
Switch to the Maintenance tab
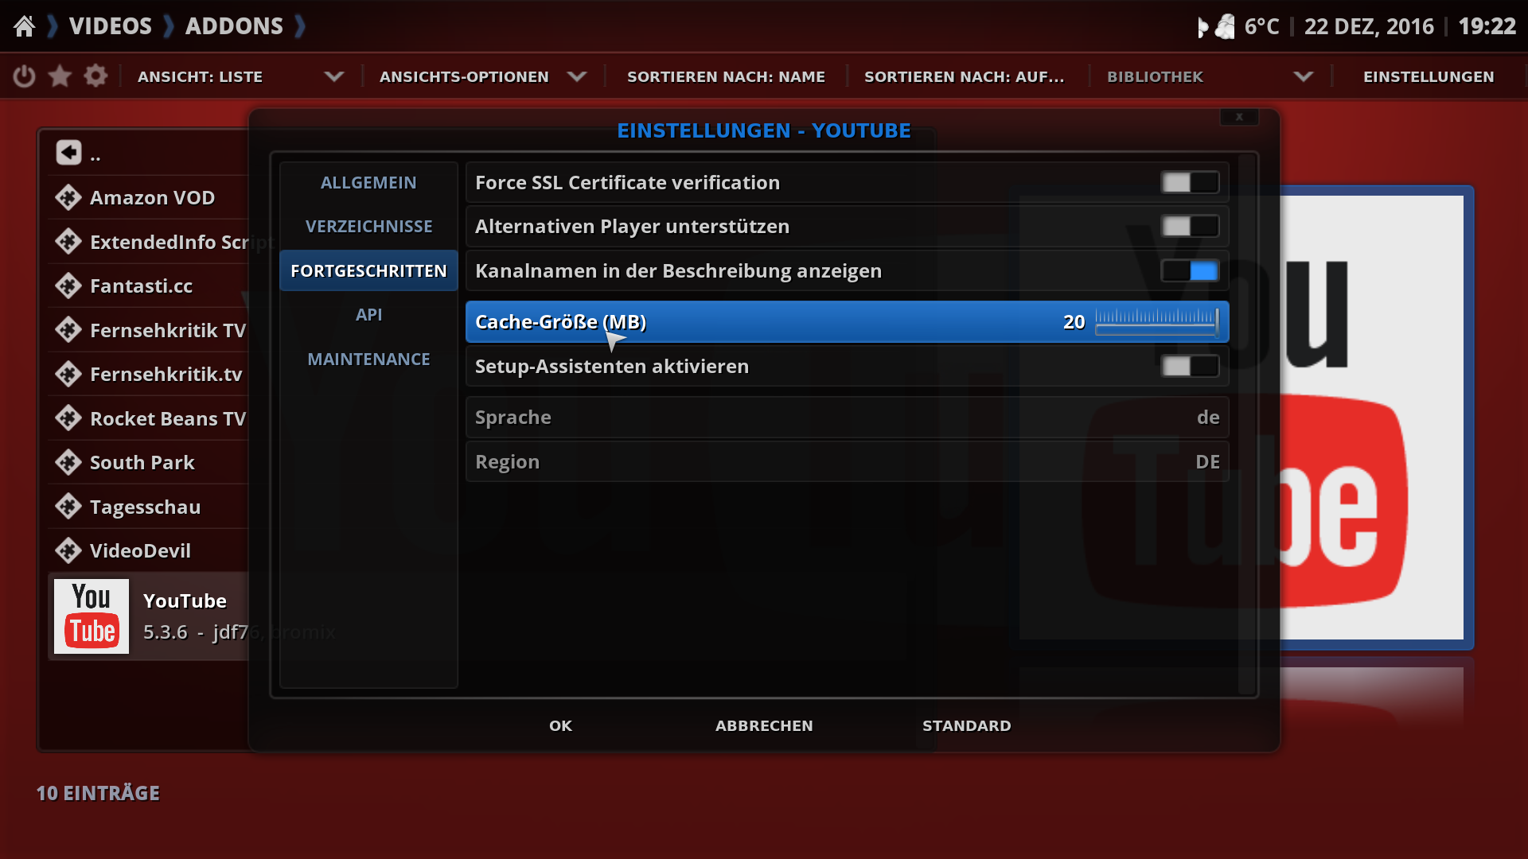pyautogui.click(x=368, y=360)
